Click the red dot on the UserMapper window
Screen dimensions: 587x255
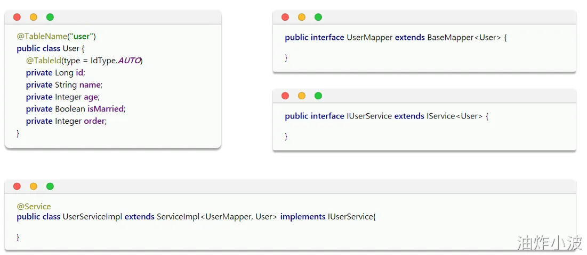coord(285,17)
